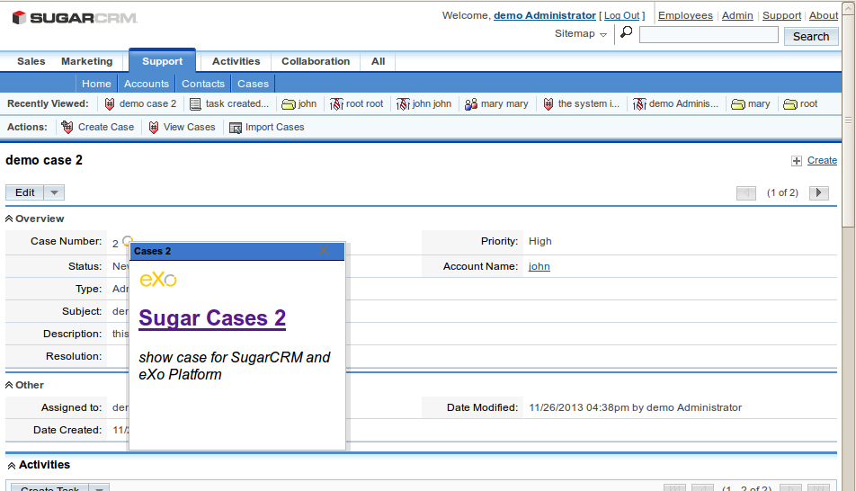
Task: Click date modified value text
Action: [635, 408]
